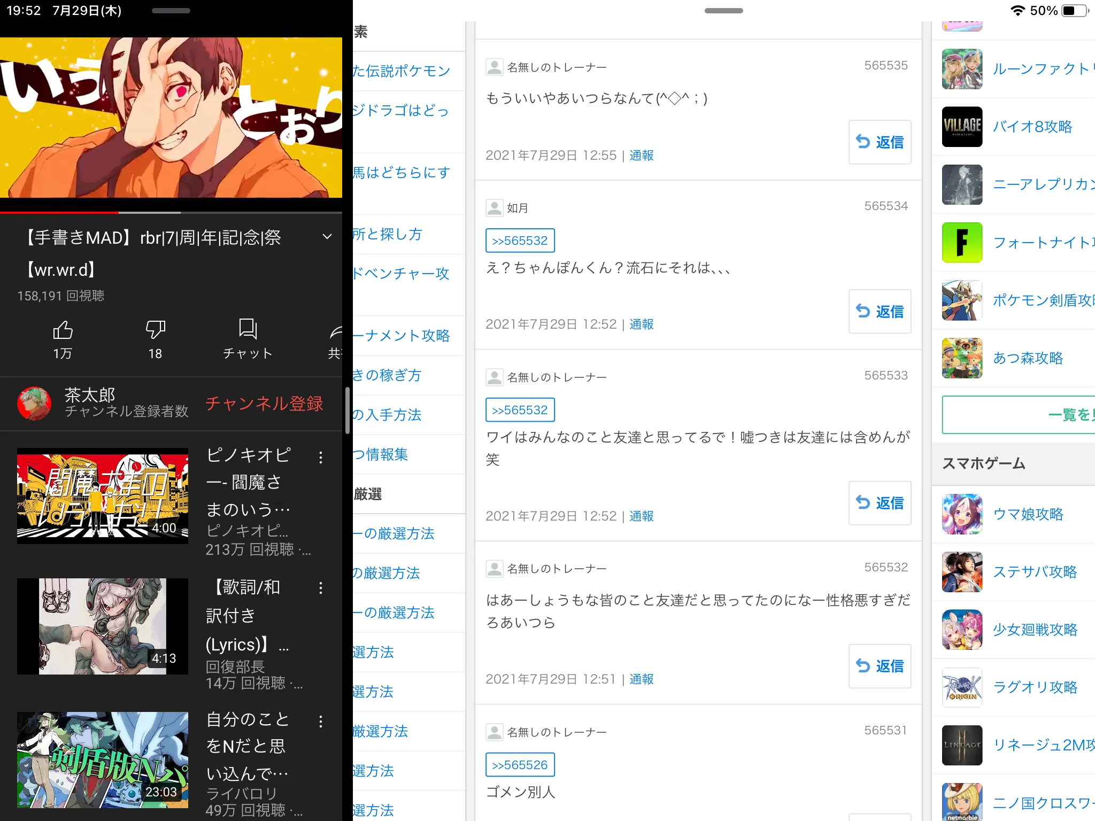The width and height of the screenshot is (1095, 821).
Task: Open ラグオリ攻略 icon
Action: point(962,687)
